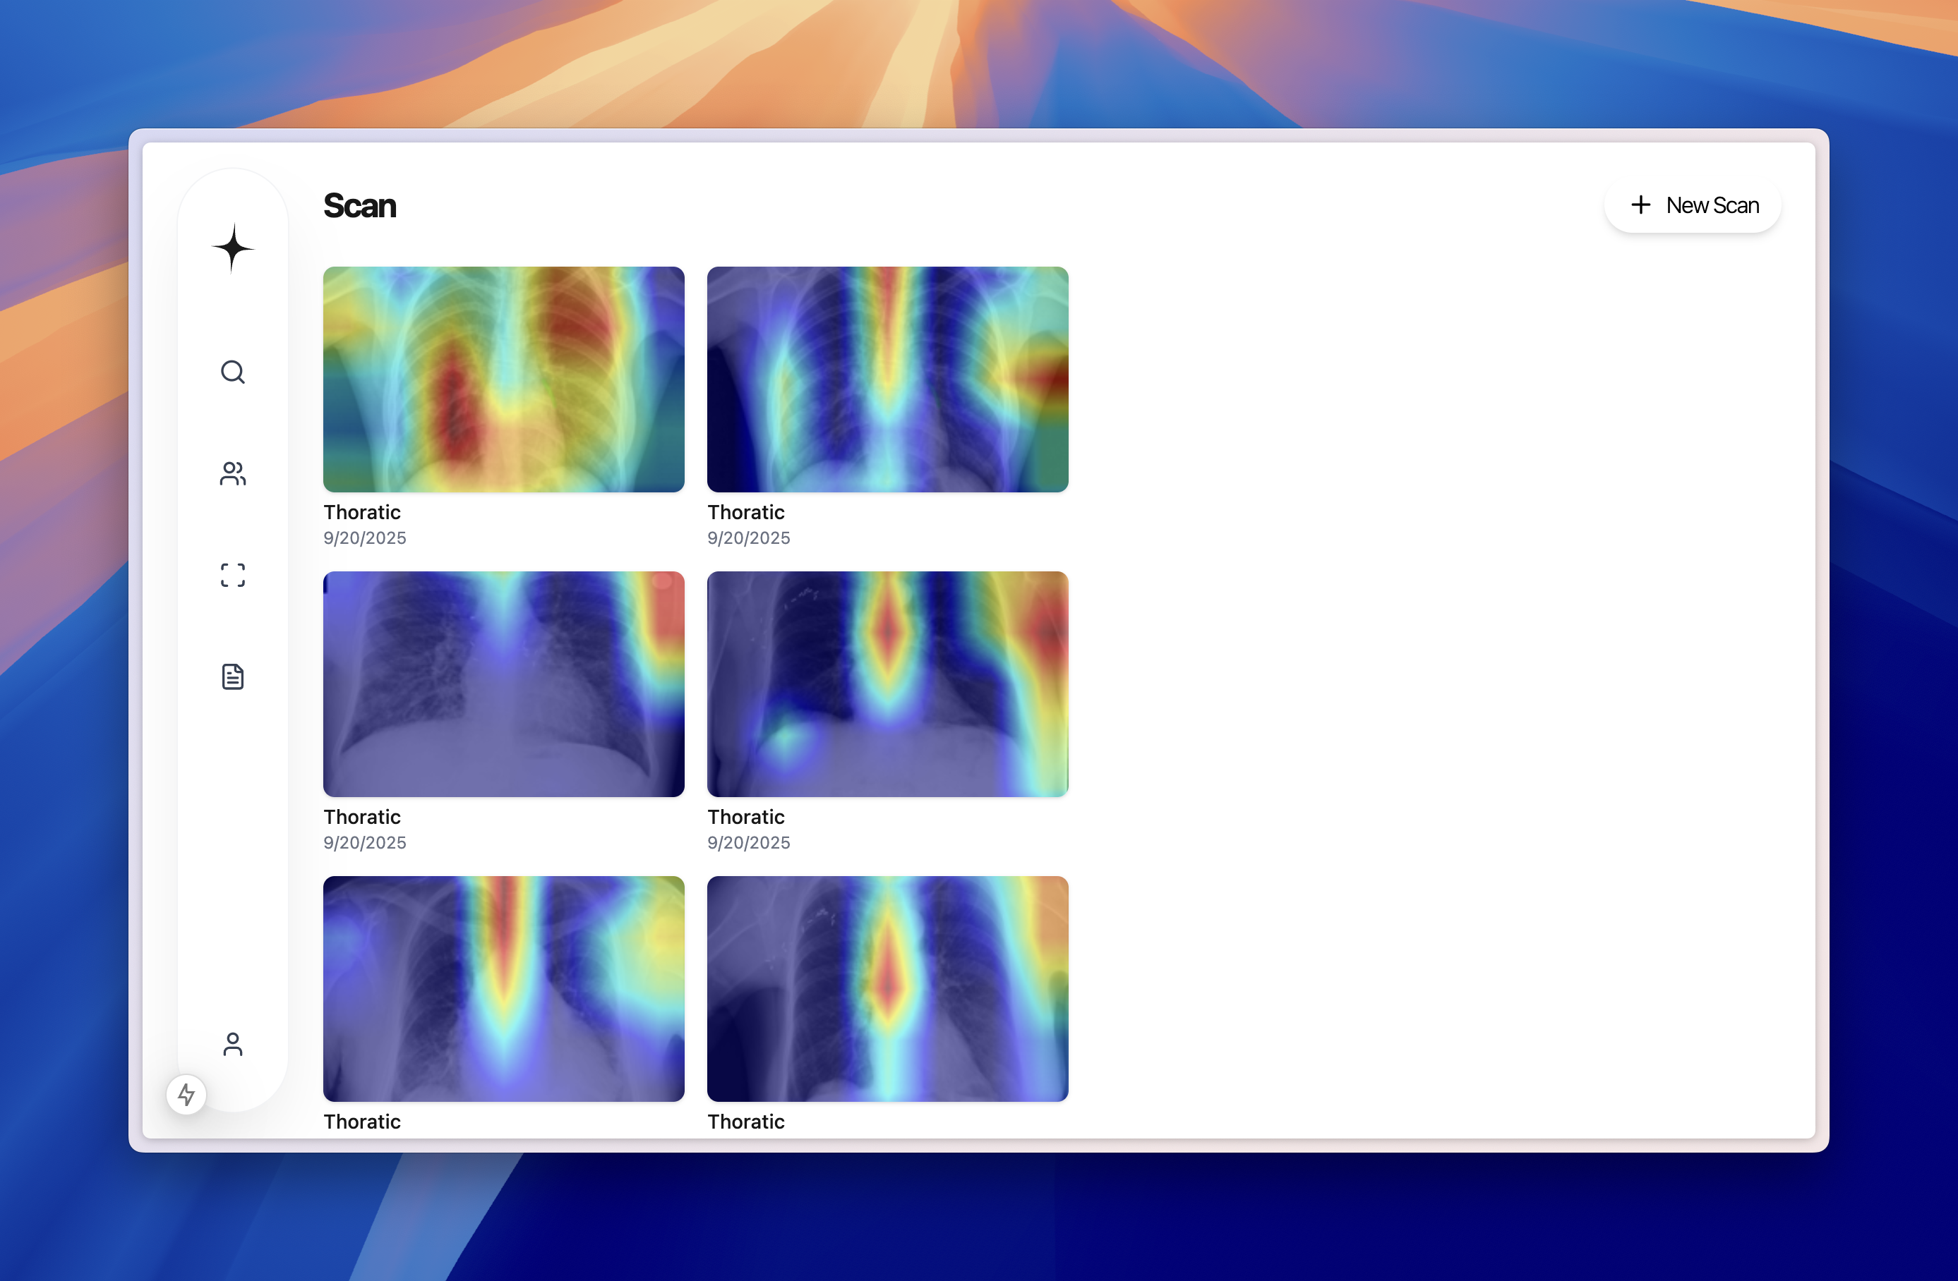1958x1281 pixels.
Task: Open the patients group icon
Action: (x=233, y=473)
